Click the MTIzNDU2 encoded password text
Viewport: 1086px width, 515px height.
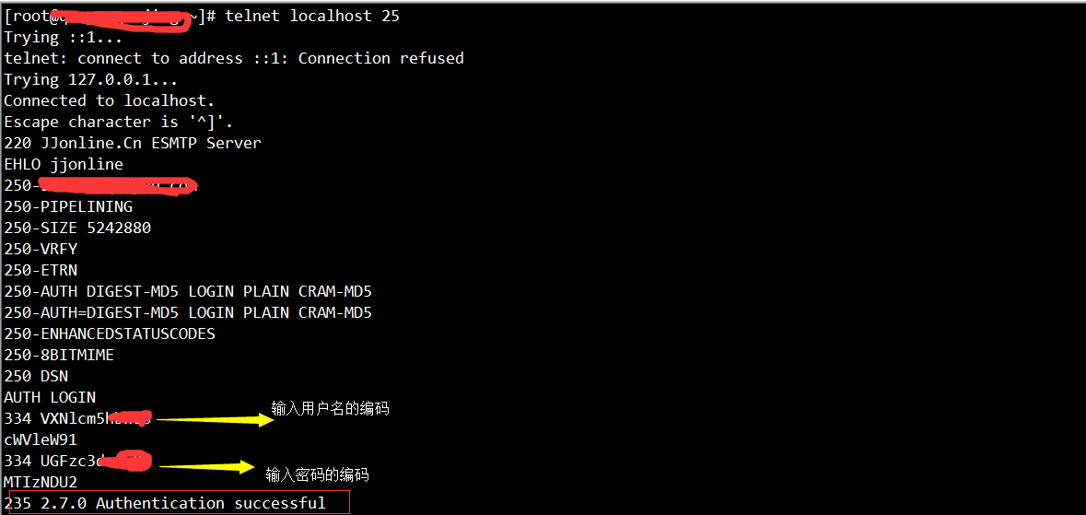point(41,482)
